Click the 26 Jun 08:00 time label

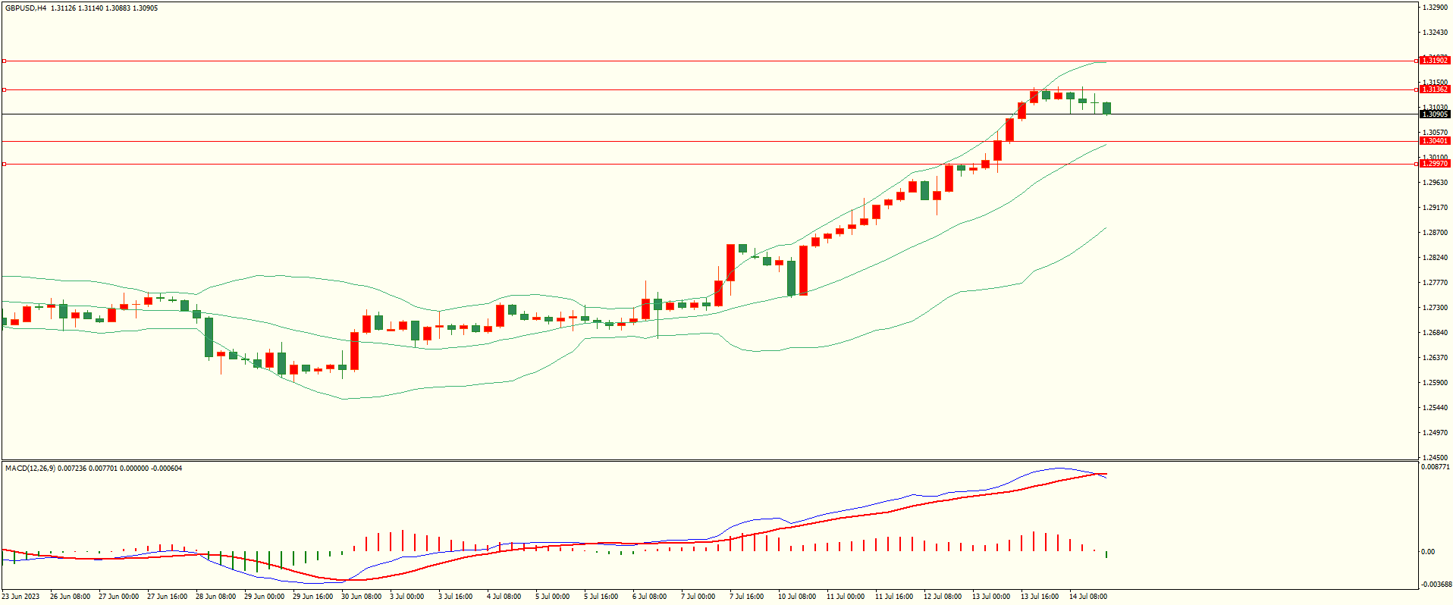70,597
